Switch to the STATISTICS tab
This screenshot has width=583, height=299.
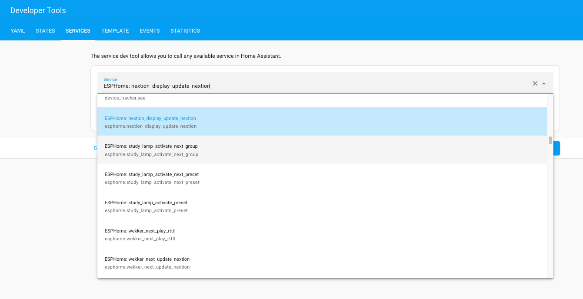click(185, 30)
